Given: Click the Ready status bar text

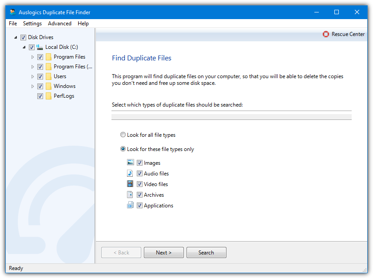Looking at the screenshot, I should [x=16, y=268].
